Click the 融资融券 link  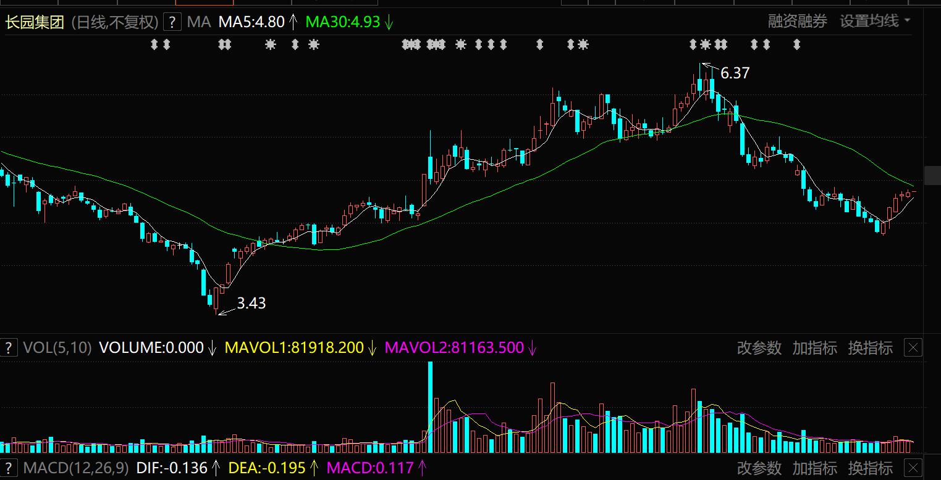coord(797,22)
